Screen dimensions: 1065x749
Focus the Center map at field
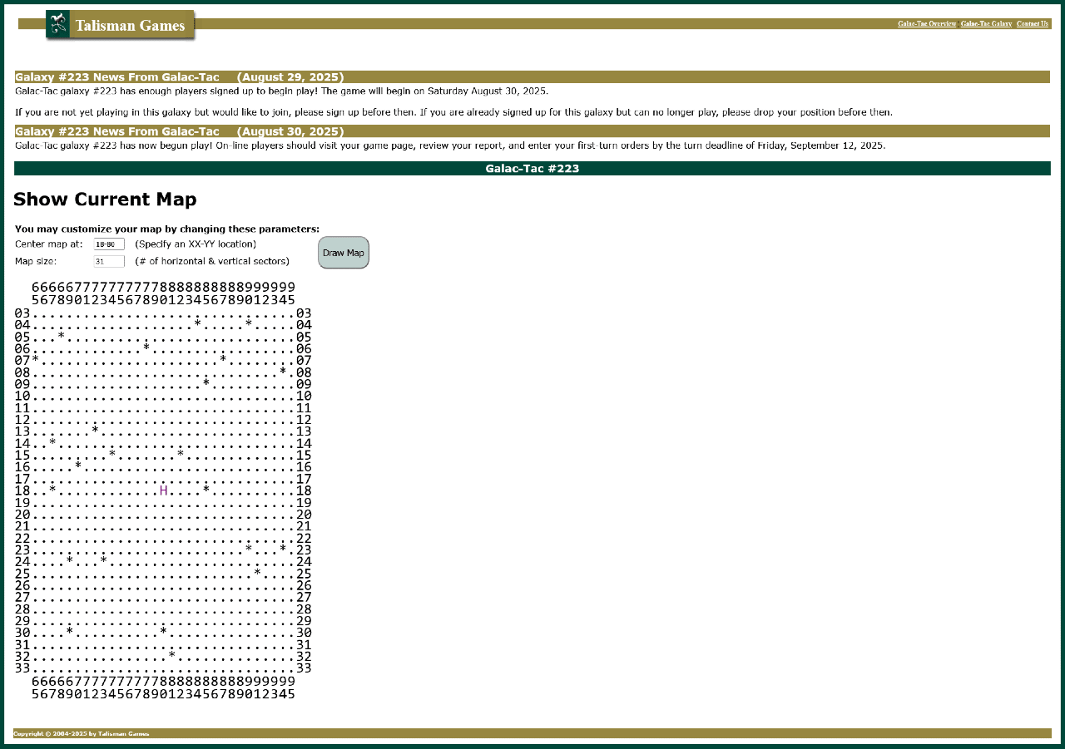pyautogui.click(x=109, y=244)
